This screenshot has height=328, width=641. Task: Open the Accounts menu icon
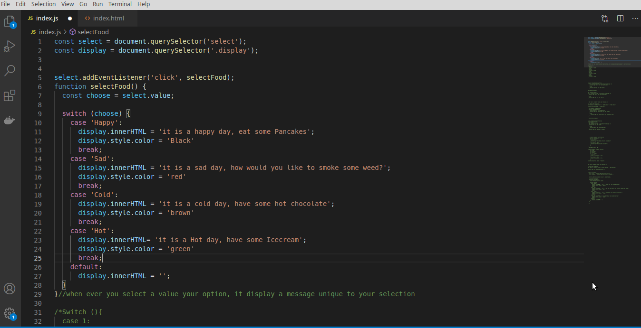(x=10, y=289)
